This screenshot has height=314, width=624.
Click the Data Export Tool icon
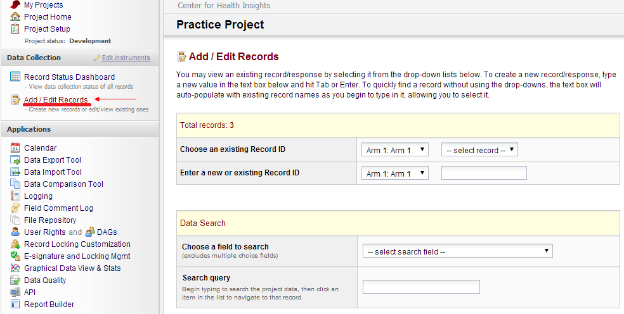[15, 160]
